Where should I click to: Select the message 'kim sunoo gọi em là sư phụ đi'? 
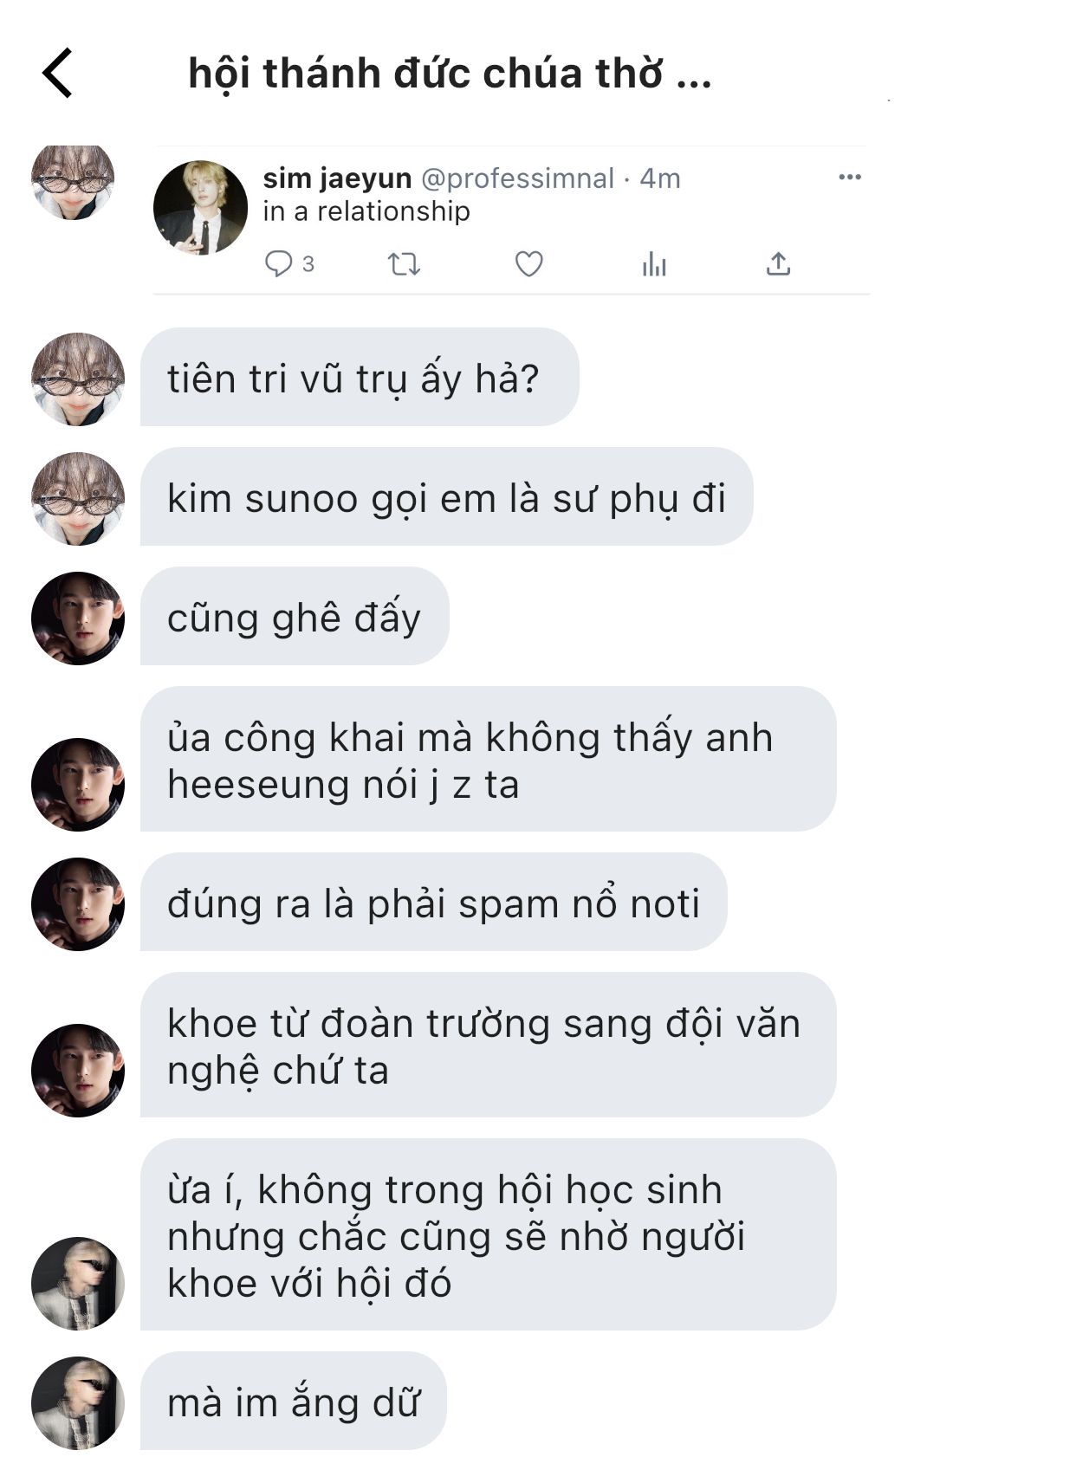(x=446, y=497)
